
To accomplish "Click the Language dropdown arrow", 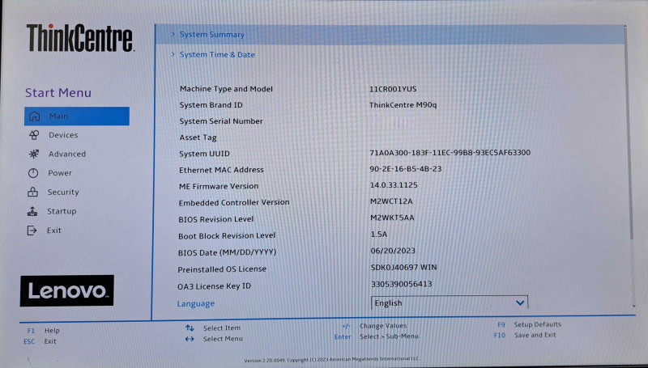I will (x=520, y=302).
